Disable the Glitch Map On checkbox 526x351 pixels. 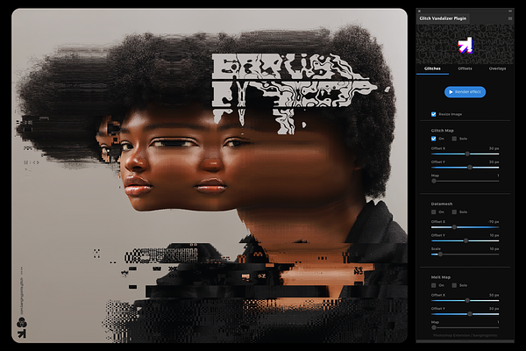(433, 139)
